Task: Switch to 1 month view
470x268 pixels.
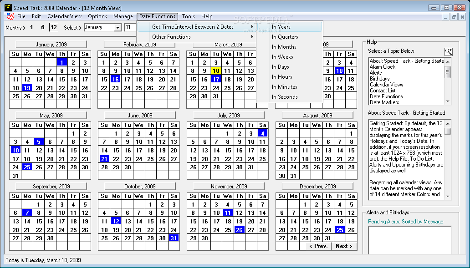Action: [x=31, y=27]
